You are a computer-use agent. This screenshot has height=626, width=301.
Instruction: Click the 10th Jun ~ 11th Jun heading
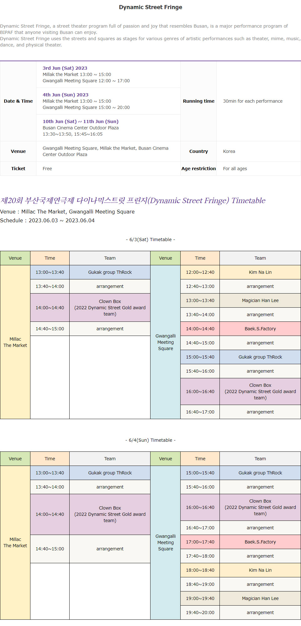coord(81,121)
